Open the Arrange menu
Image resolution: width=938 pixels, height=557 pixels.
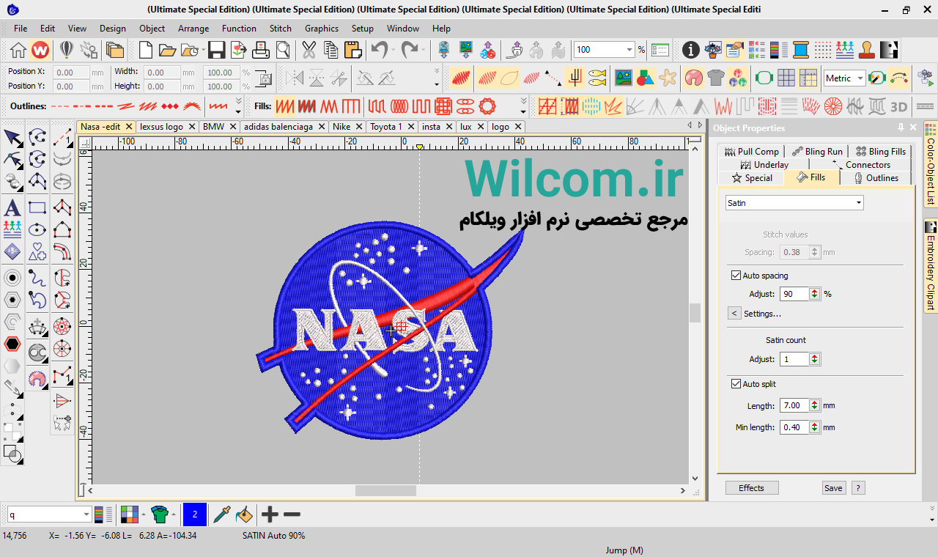(193, 29)
